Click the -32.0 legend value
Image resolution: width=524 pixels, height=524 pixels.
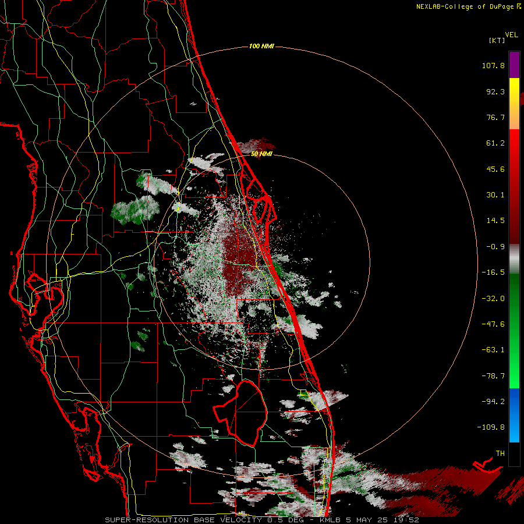493,299
